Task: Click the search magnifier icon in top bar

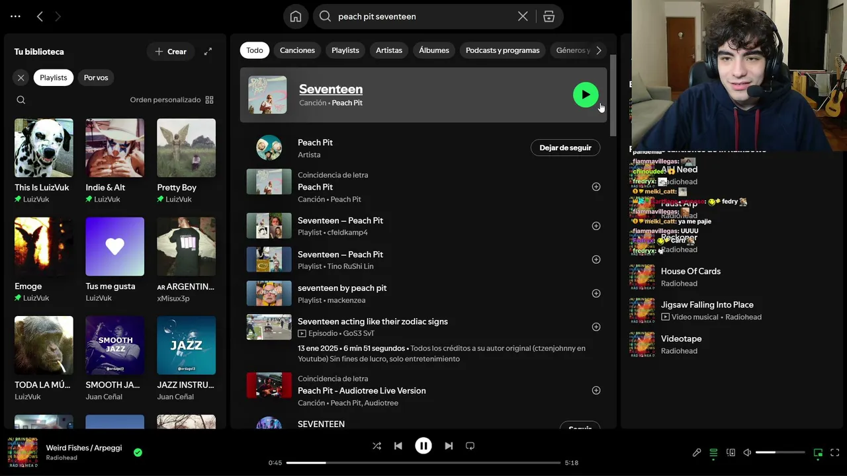Action: click(325, 17)
